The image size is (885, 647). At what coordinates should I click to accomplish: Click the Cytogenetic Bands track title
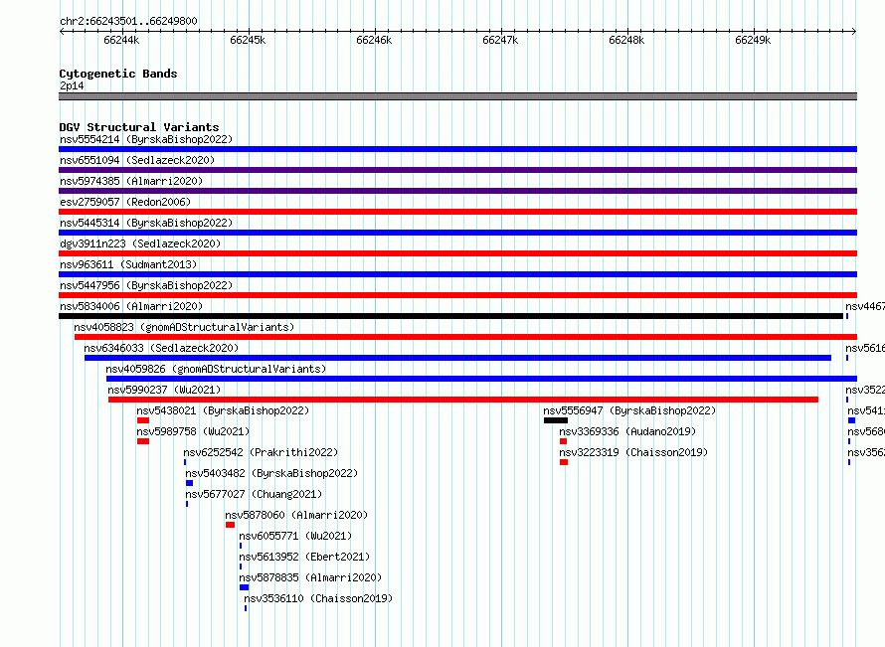[x=118, y=74]
